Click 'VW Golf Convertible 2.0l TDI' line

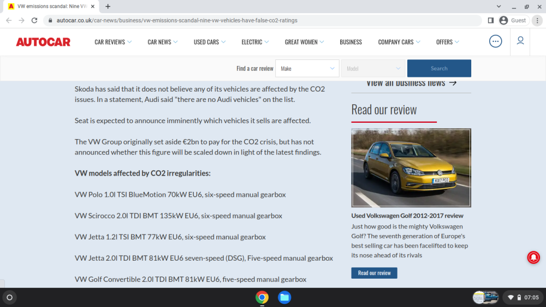(191, 280)
